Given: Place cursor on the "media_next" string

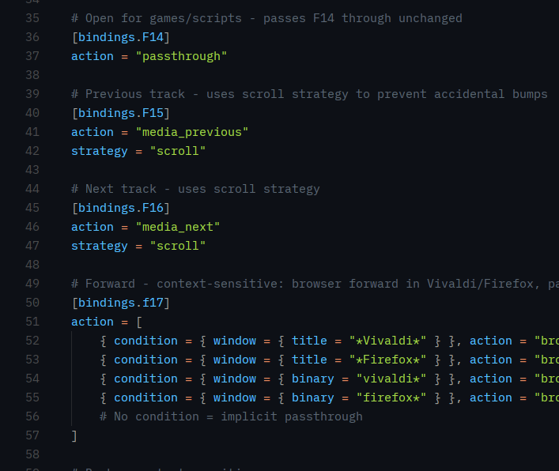Looking at the screenshot, I should click(177, 227).
